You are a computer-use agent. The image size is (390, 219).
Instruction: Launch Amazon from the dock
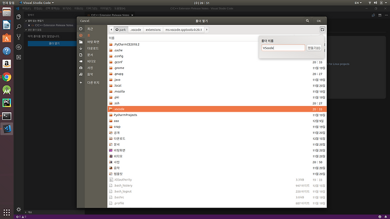(6, 64)
